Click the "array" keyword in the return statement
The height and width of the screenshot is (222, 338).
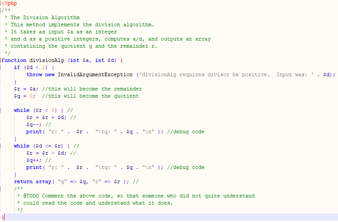pos(43,181)
